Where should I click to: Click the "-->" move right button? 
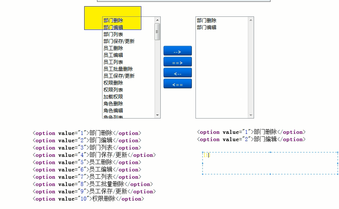click(178, 51)
